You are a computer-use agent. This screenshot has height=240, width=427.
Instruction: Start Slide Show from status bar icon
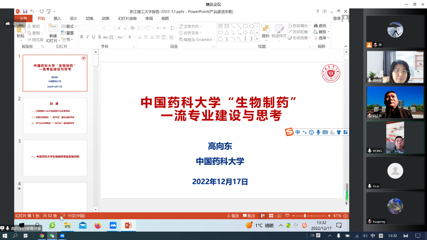coord(287,216)
